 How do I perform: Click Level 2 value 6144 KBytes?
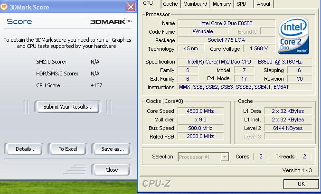point(288,128)
